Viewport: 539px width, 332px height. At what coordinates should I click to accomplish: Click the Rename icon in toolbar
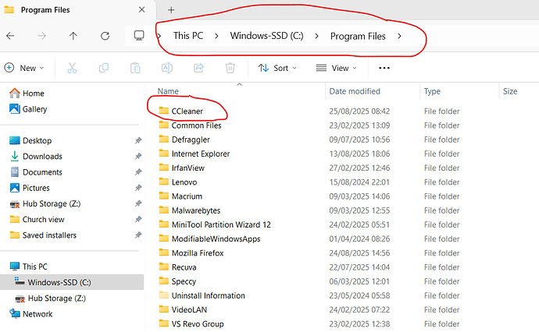pos(167,68)
